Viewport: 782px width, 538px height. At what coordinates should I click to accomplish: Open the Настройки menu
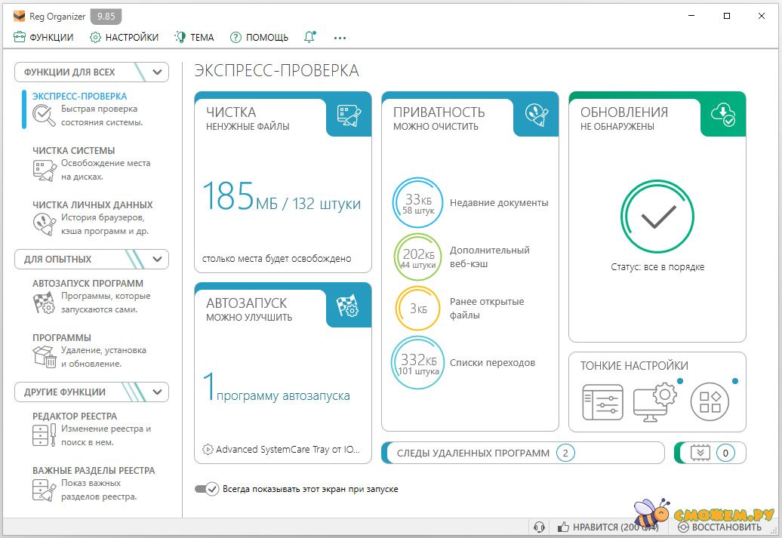tap(125, 37)
